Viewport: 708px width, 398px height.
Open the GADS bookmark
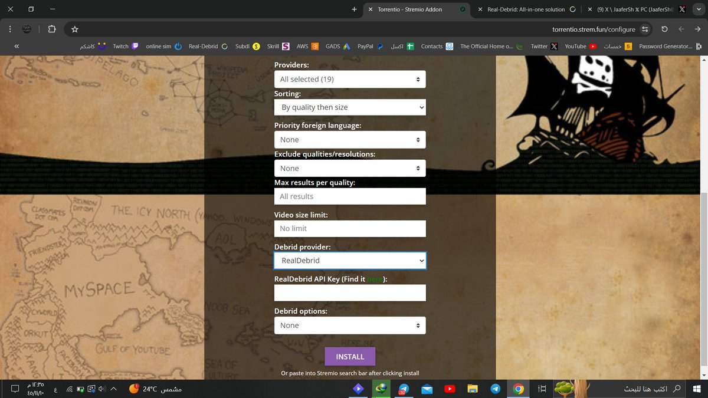[338, 46]
